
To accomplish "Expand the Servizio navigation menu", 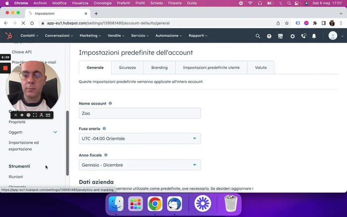I will (140, 36).
